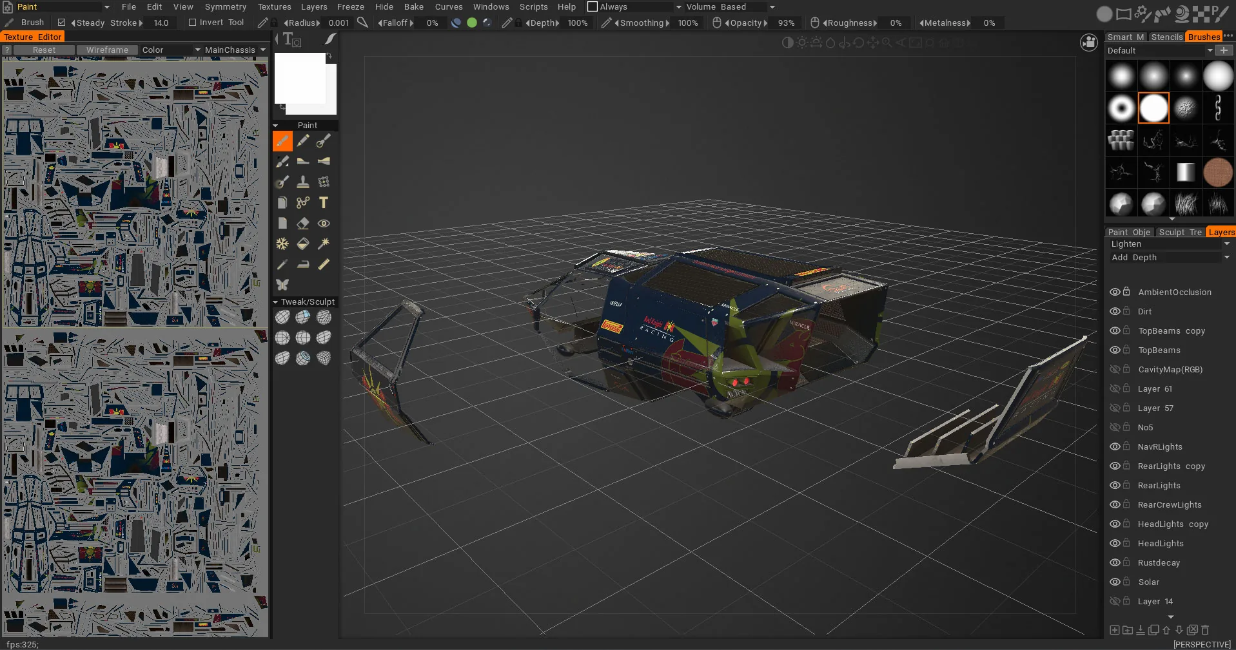Open the Lighten blend mode dropdown
The image size is (1236, 650).
tap(1170, 244)
